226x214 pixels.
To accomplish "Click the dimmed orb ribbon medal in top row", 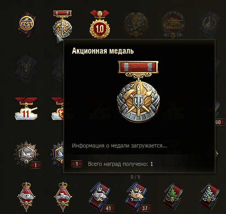I will 210,25.
